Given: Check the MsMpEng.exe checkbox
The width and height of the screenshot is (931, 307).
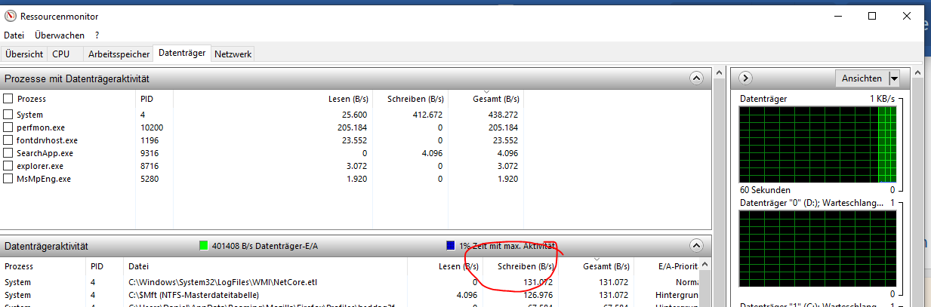Looking at the screenshot, I should click(x=8, y=179).
